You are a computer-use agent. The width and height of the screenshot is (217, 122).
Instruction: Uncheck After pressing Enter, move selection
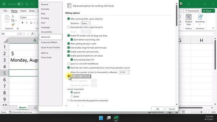point(68,19)
